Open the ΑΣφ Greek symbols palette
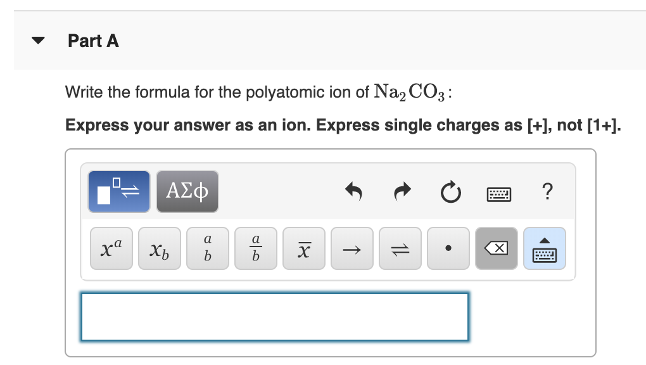 [187, 191]
